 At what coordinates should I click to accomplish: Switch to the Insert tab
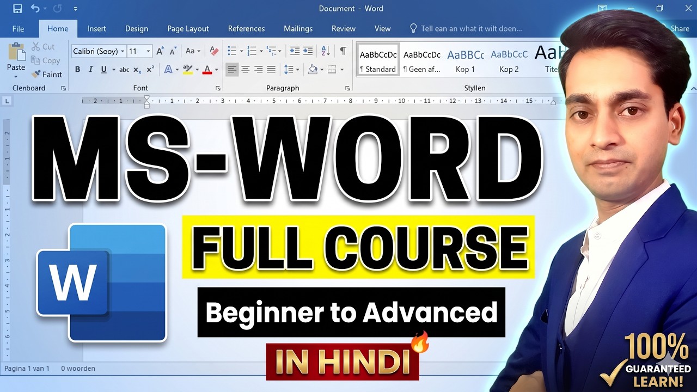pyautogui.click(x=96, y=28)
